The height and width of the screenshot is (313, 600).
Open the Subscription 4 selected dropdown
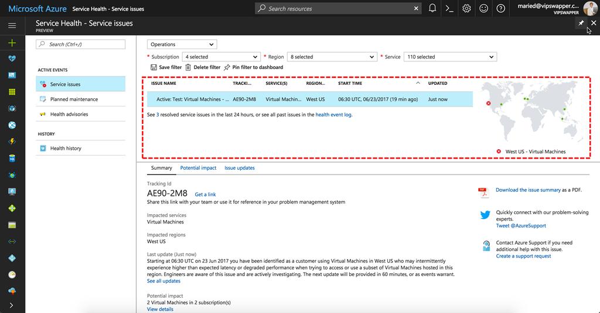221,57
